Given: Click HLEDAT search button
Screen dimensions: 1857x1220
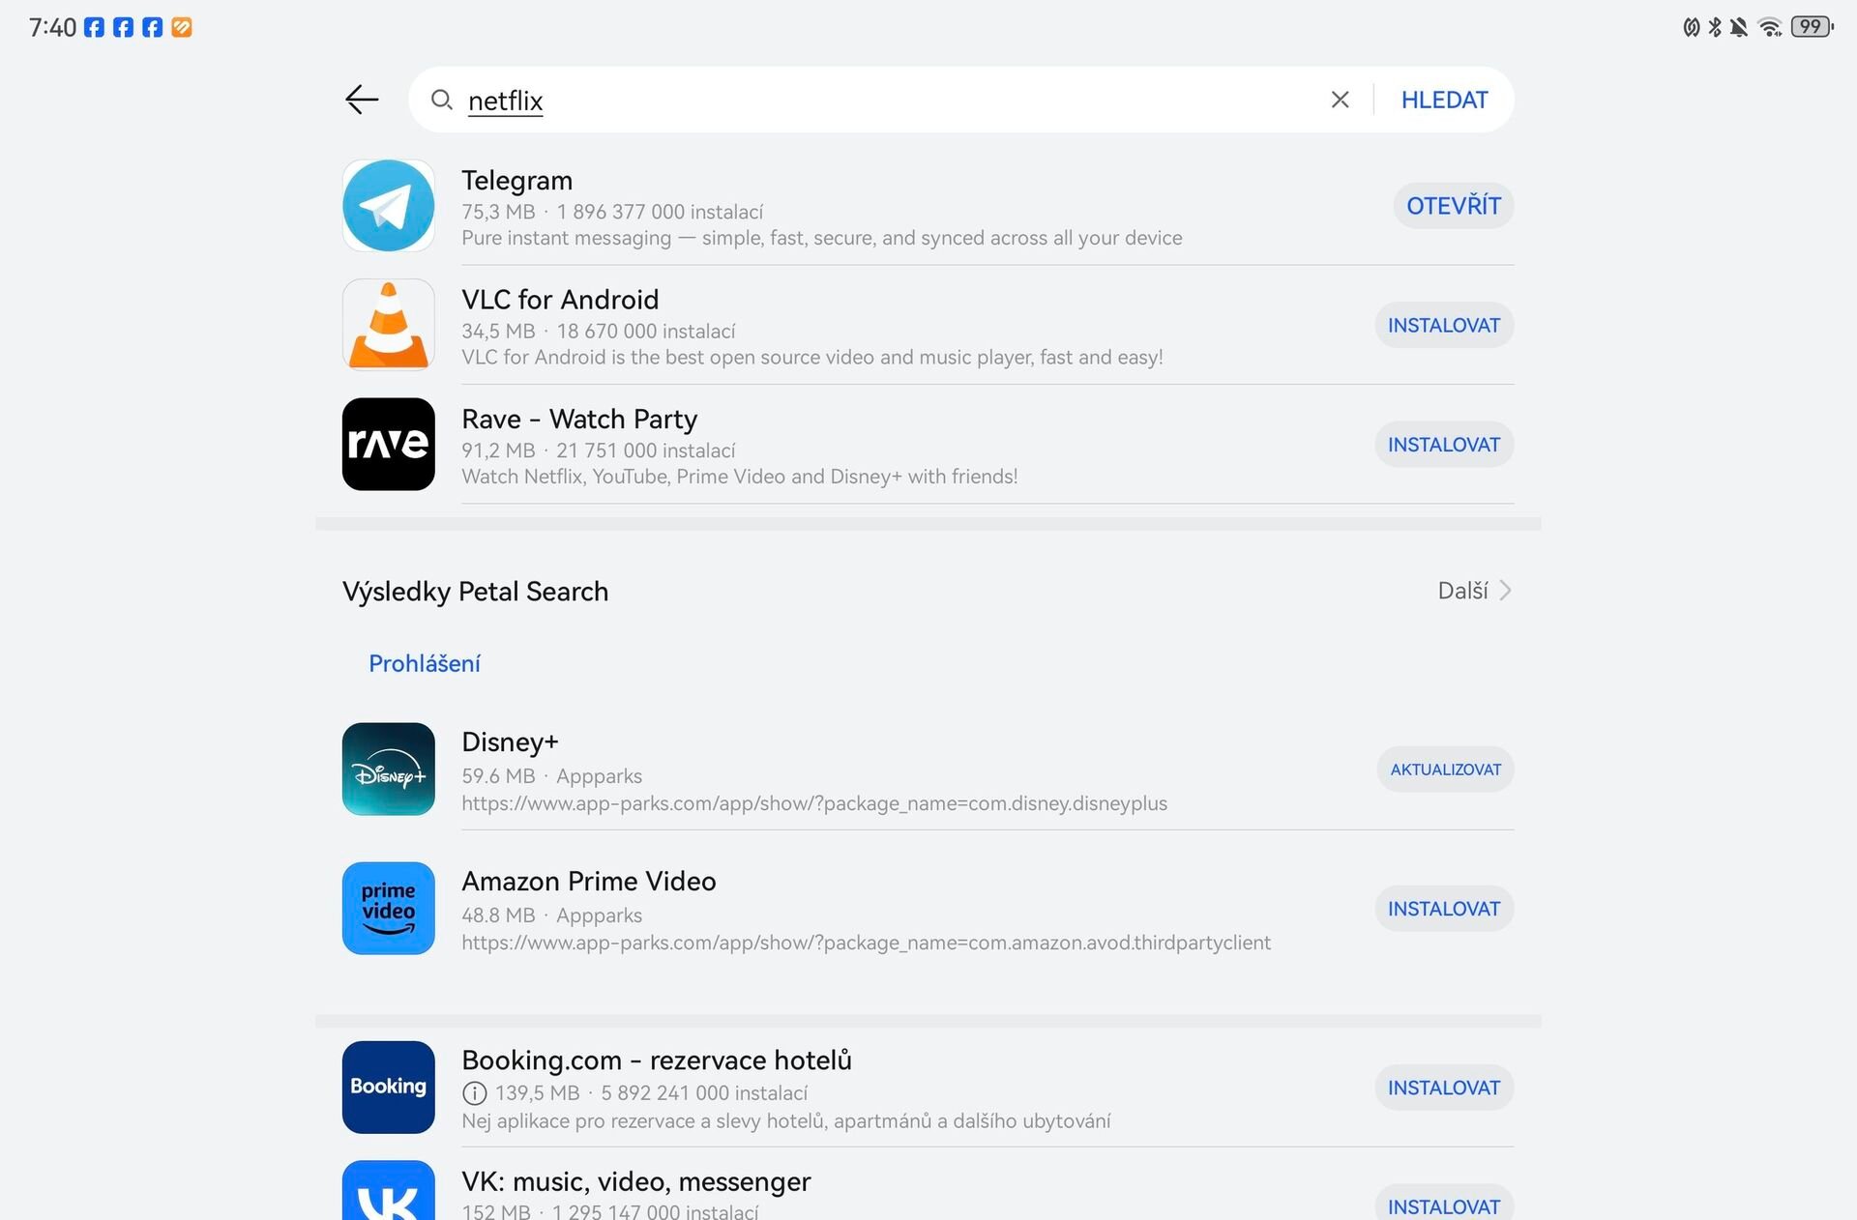Looking at the screenshot, I should 1444,98.
